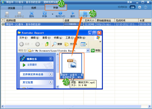Image resolution: width=152 pixels, height=109 pixels.
Task: Toggle the 视频探测 ON switch
Action: (x=132, y=7)
